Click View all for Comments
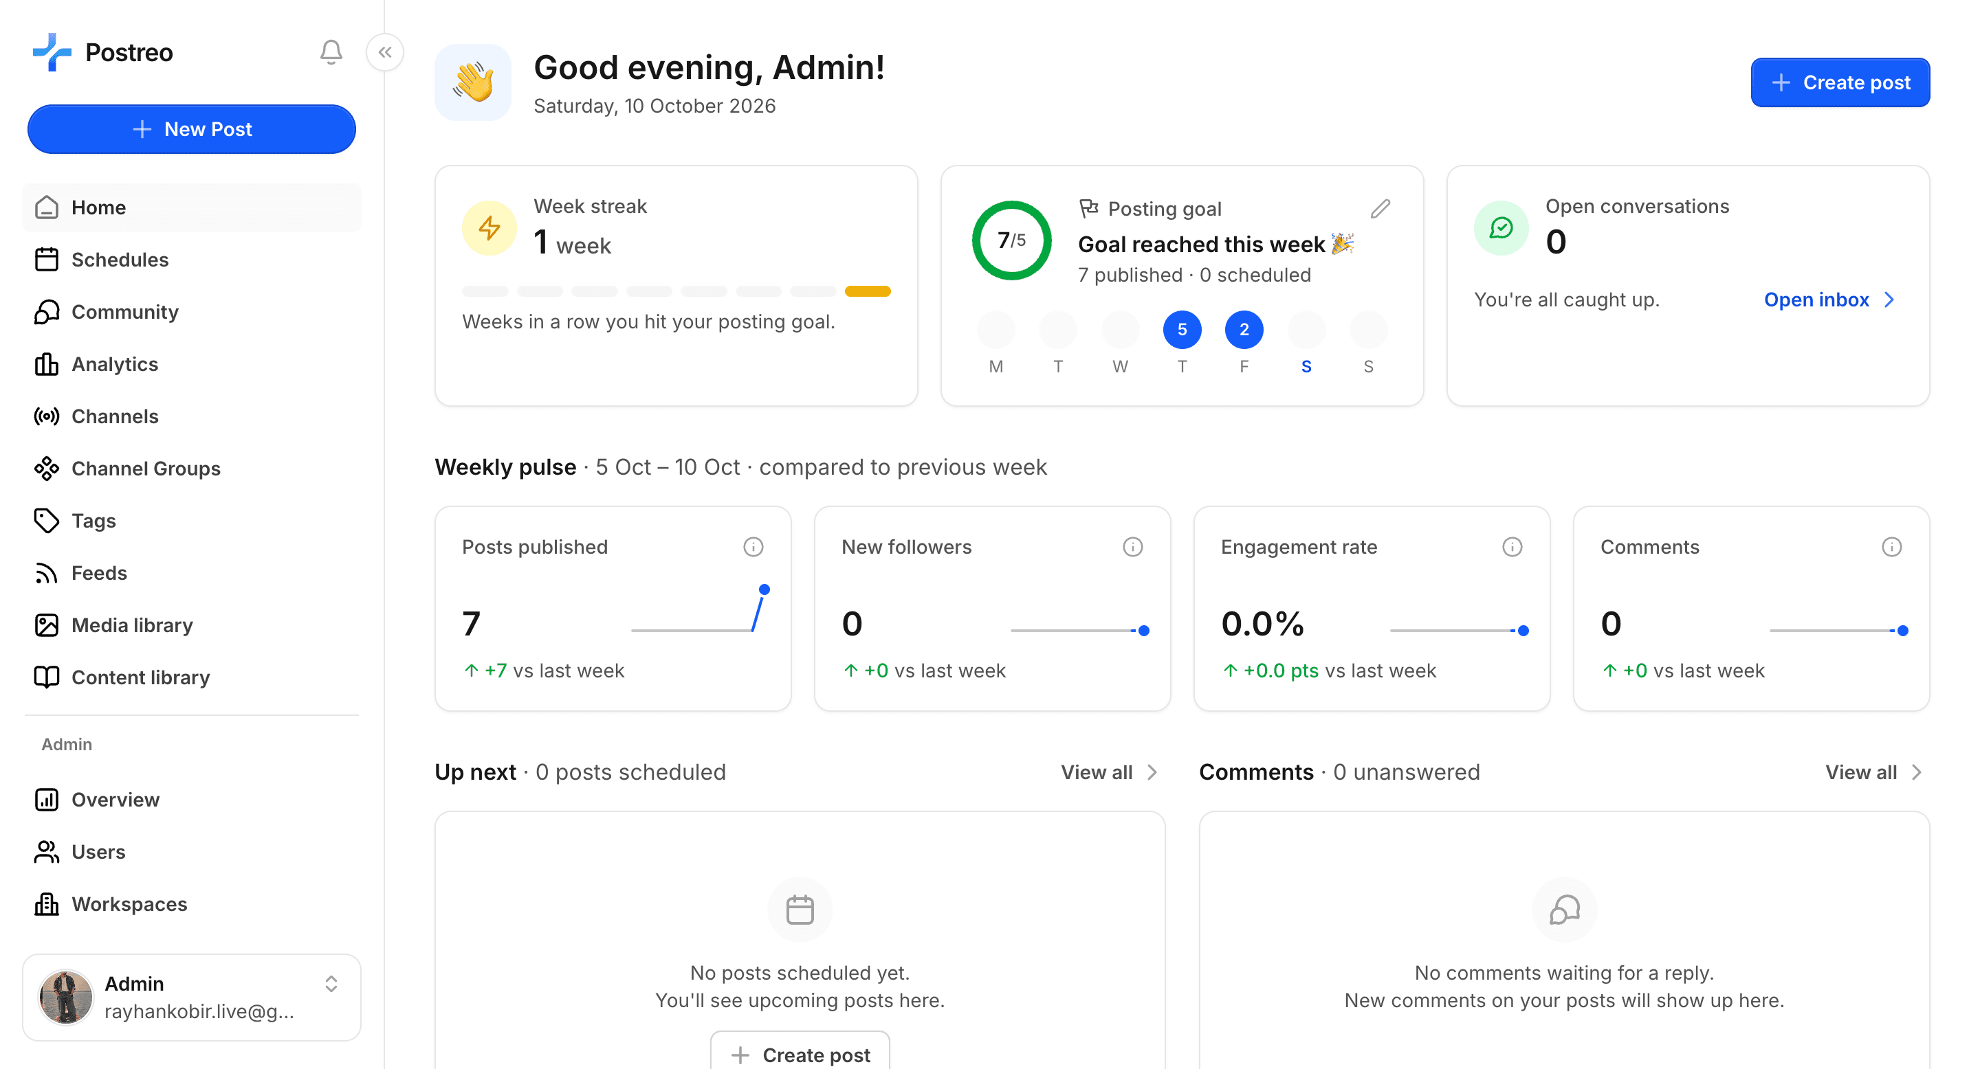The width and height of the screenshot is (1980, 1069). coord(1874,772)
